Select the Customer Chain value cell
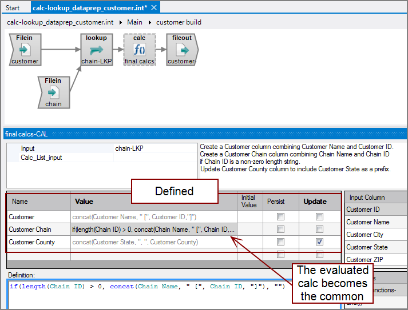Screen dimensions: 408x310 pyautogui.click(x=153, y=230)
